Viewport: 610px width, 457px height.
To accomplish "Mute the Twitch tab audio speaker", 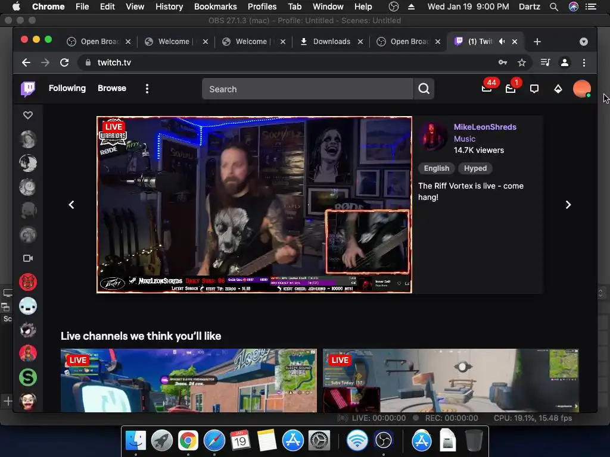I will (502, 42).
